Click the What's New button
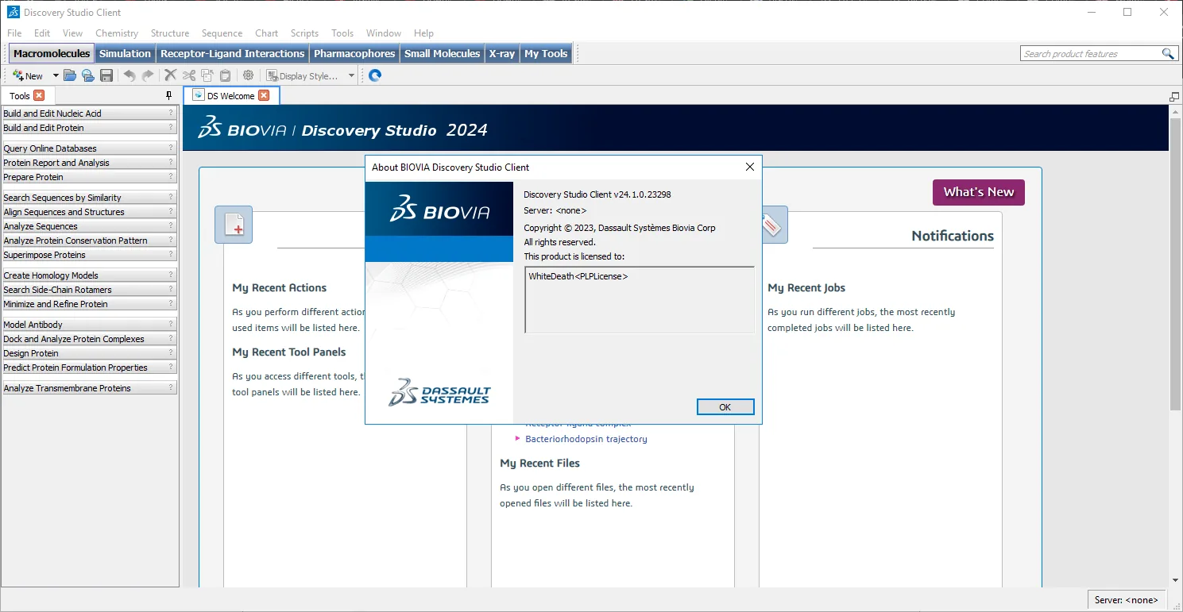 tap(979, 192)
